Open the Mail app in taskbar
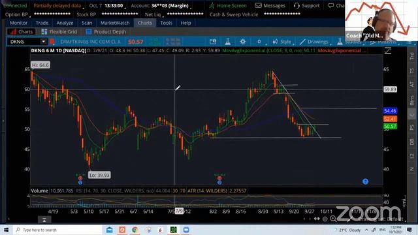The width and height of the screenshot is (418, 235). (x=109, y=230)
